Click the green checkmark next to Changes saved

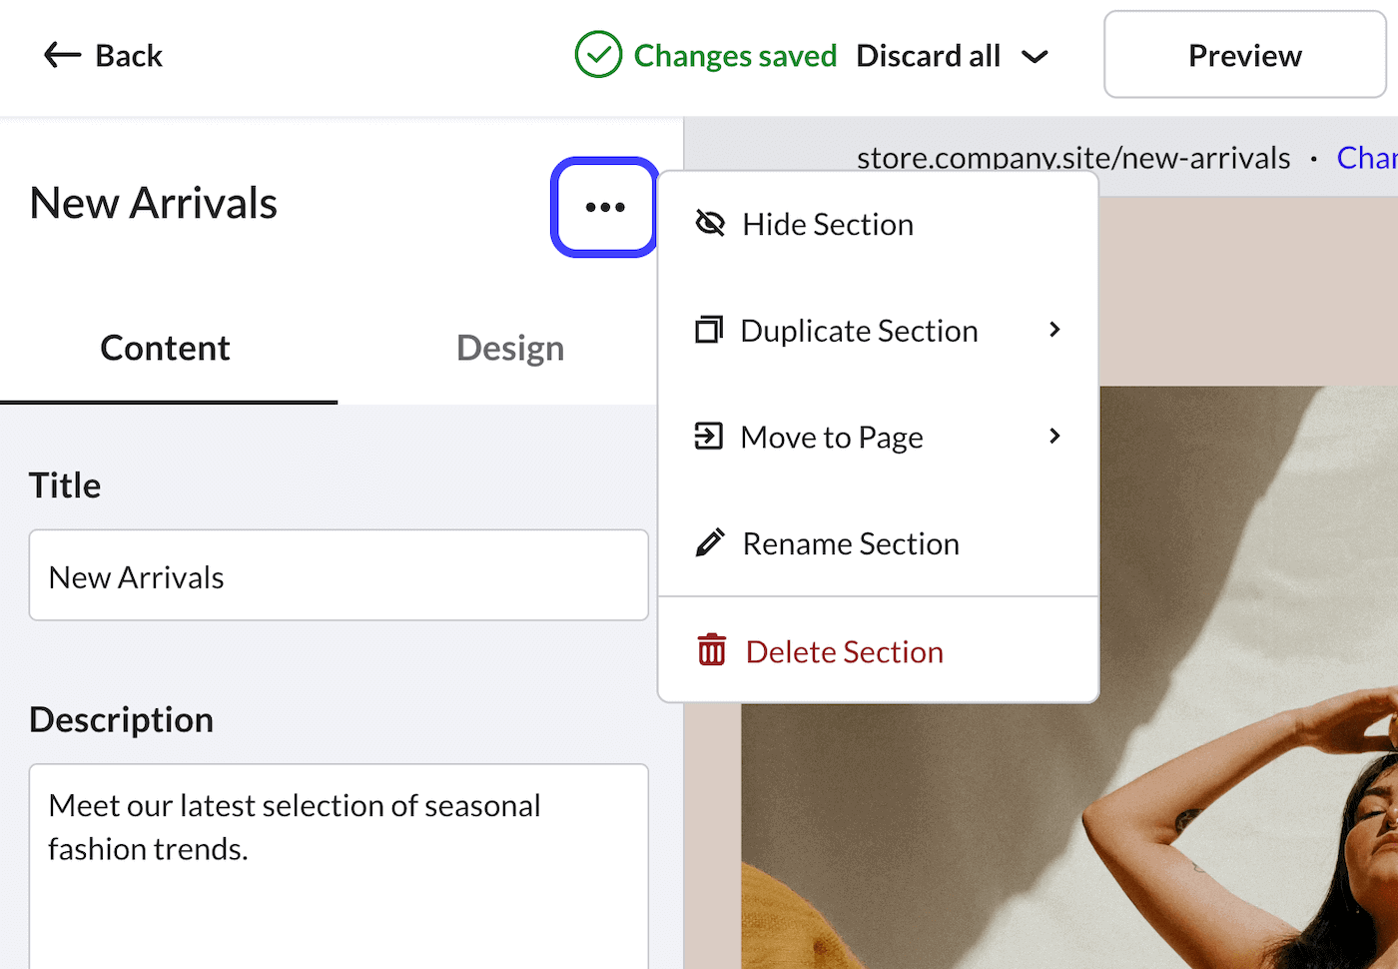coord(598,55)
